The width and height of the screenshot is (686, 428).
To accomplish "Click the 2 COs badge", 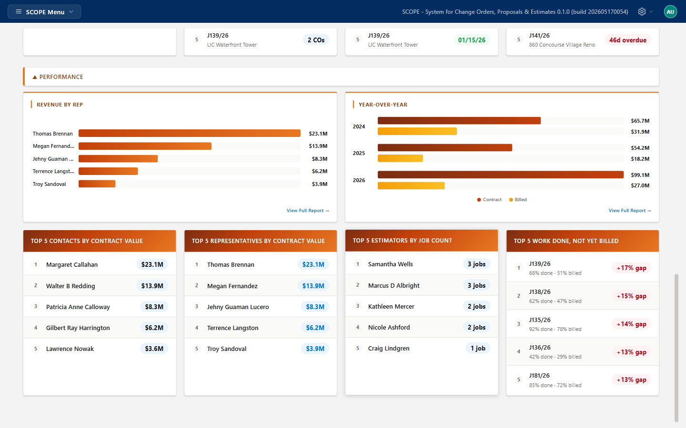I will (x=316, y=40).
